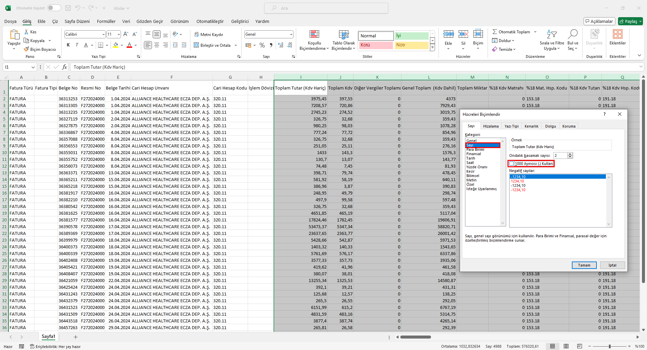
Task: Click the Ondalık basamak sayısı input field
Action: point(560,155)
